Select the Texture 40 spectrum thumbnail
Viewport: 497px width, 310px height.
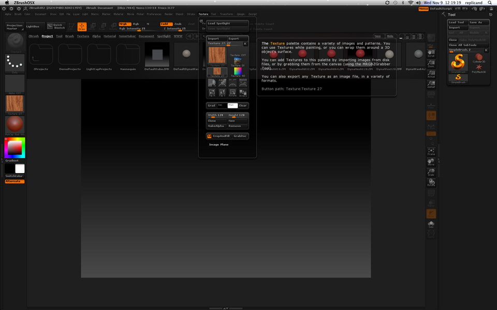238,71
